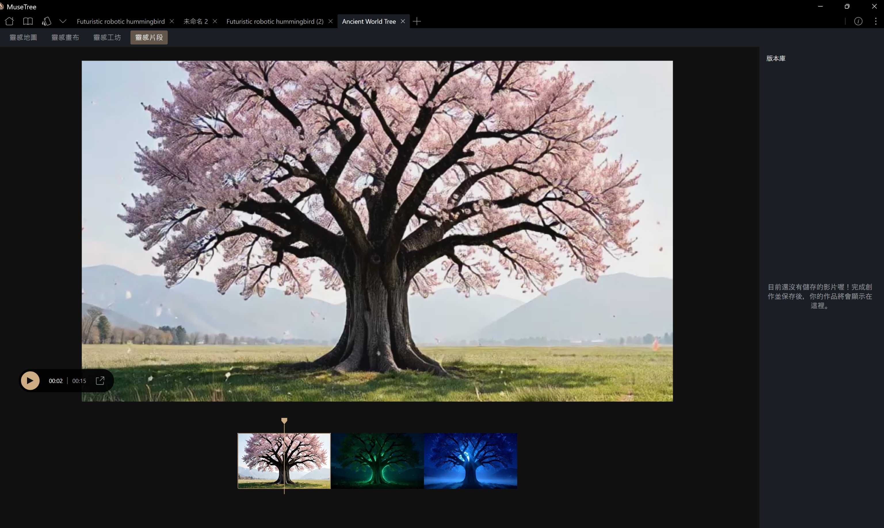
Task: Switch to 靈感工坊 view
Action: [107, 37]
